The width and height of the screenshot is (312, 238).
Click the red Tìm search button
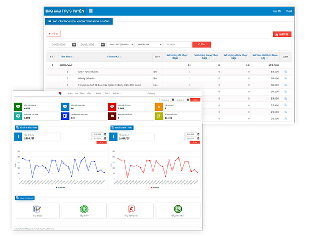tap(201, 44)
